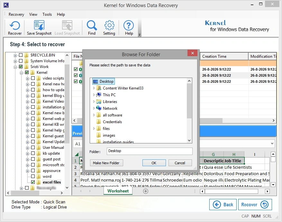Click the Folder path input field
282x222 pixels.
point(150,151)
